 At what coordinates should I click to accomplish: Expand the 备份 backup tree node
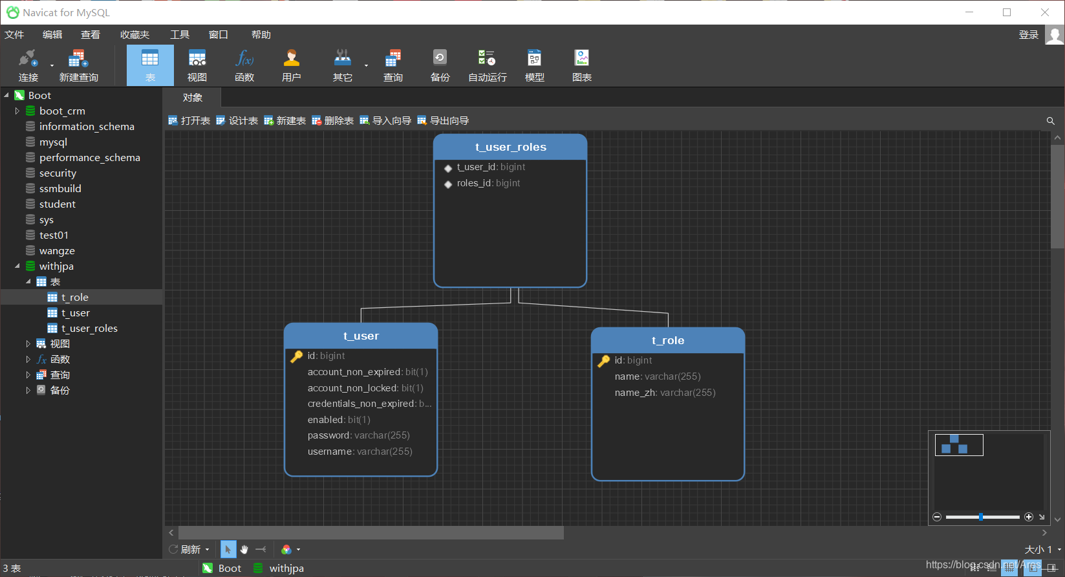[x=28, y=390]
